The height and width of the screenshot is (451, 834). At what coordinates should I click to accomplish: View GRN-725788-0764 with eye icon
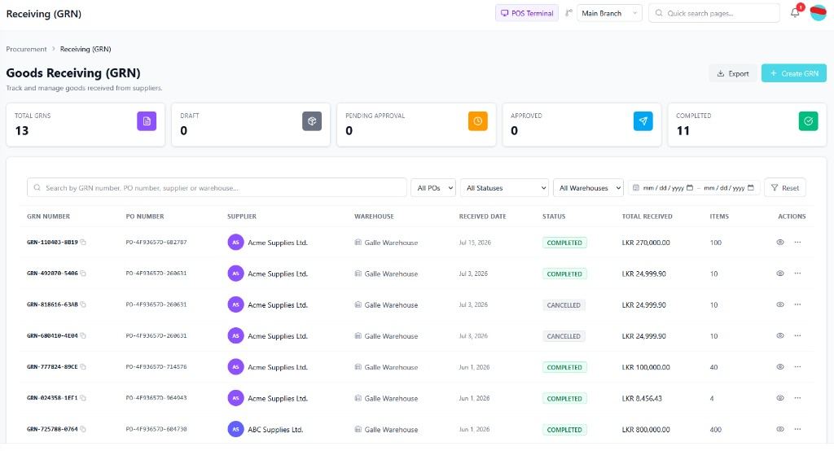tap(779, 429)
